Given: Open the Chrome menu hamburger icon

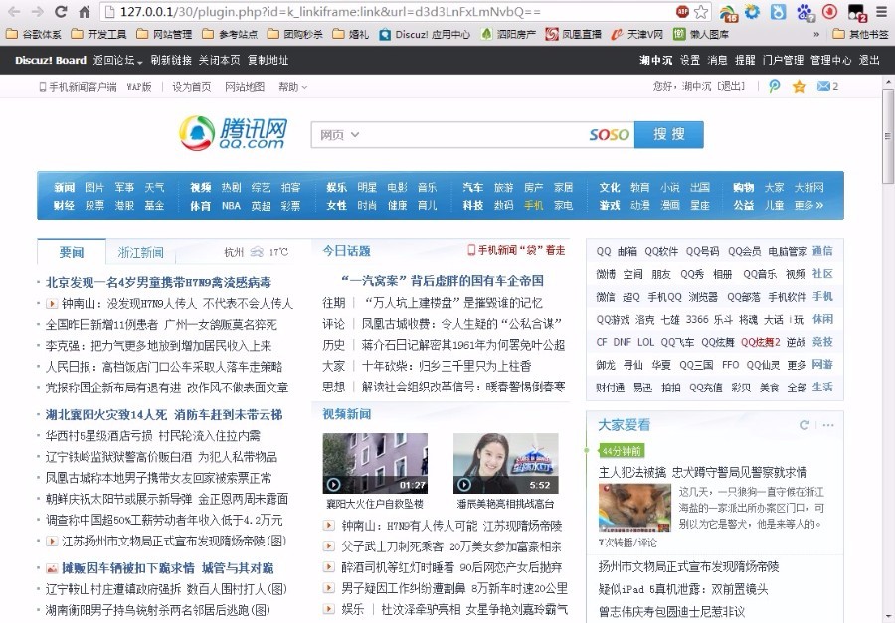Looking at the screenshot, I should coord(882,12).
